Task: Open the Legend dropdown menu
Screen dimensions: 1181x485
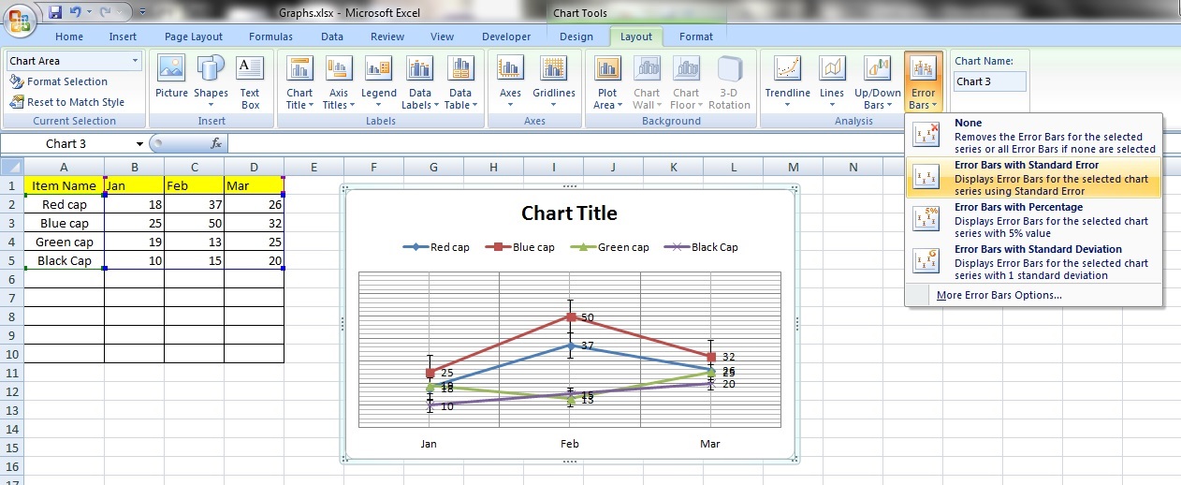Action: (379, 82)
